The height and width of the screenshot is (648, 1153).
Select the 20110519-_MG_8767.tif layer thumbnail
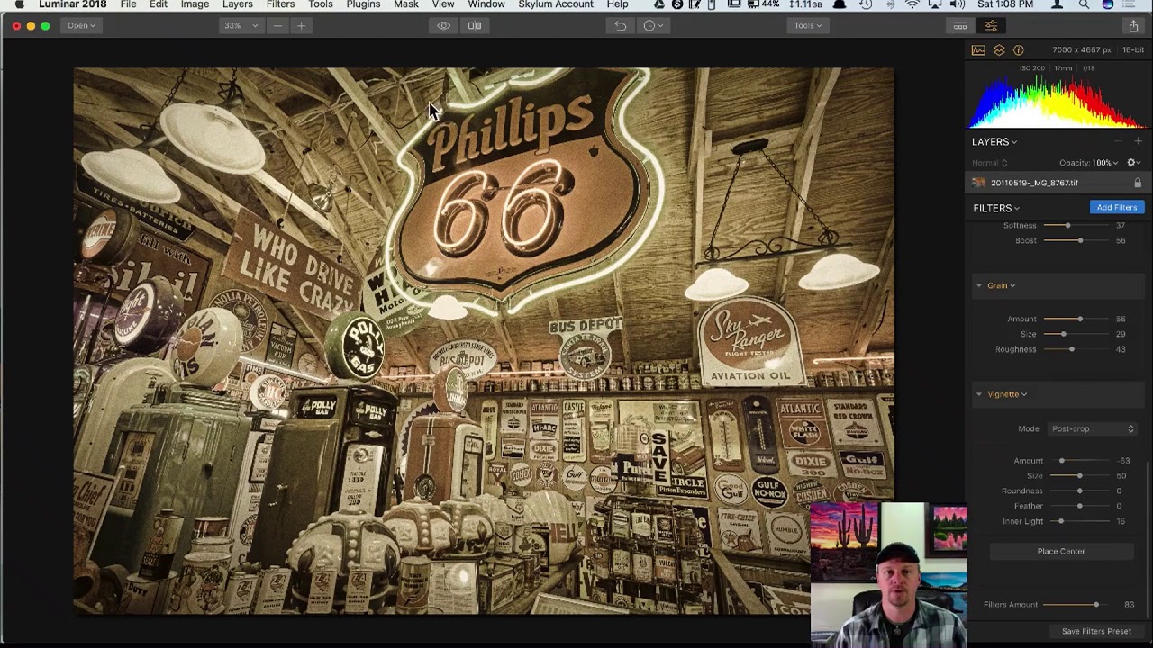[x=979, y=183]
